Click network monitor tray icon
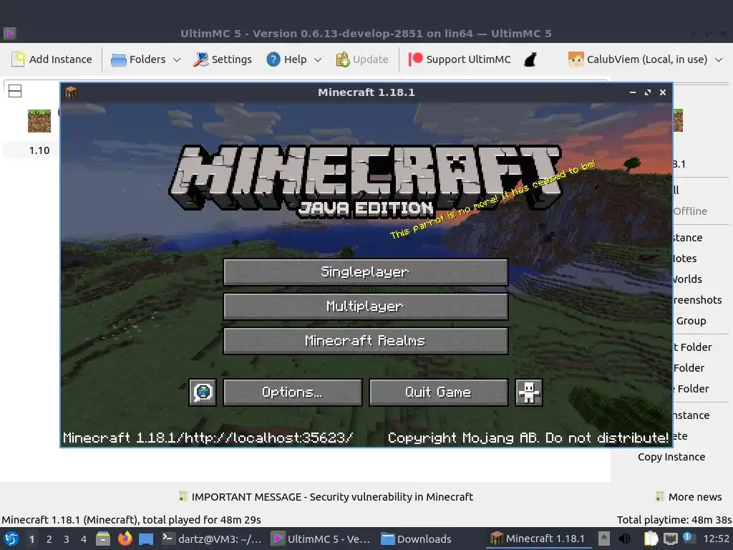The image size is (733, 550). pos(670,539)
